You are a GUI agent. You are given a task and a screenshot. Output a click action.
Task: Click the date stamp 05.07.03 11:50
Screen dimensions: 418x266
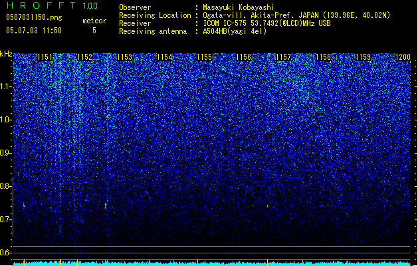[34, 31]
